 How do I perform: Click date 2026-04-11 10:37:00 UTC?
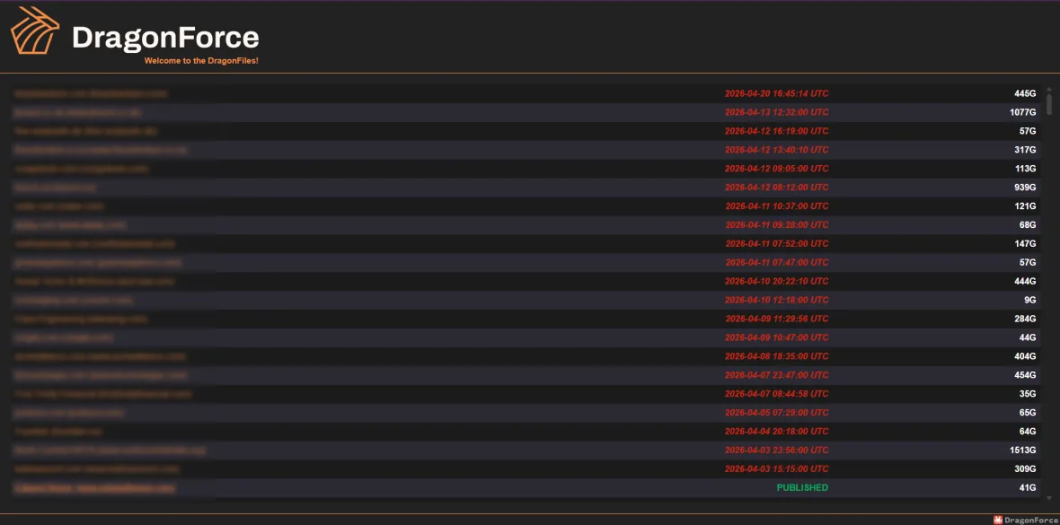(777, 206)
